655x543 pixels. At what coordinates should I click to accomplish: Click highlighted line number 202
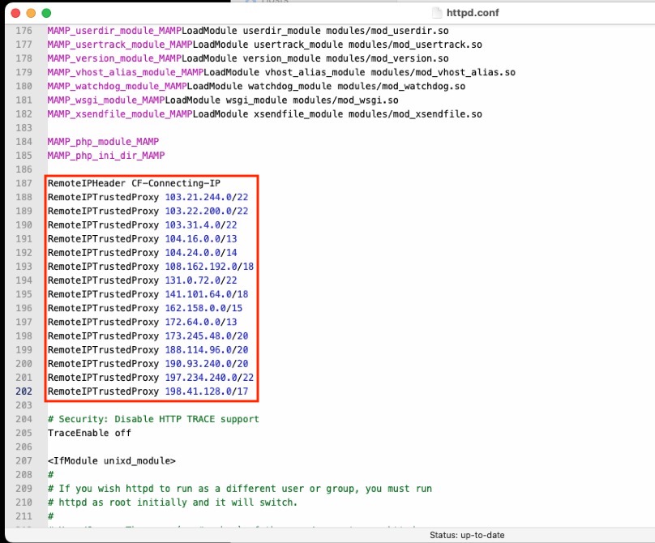[x=24, y=391]
